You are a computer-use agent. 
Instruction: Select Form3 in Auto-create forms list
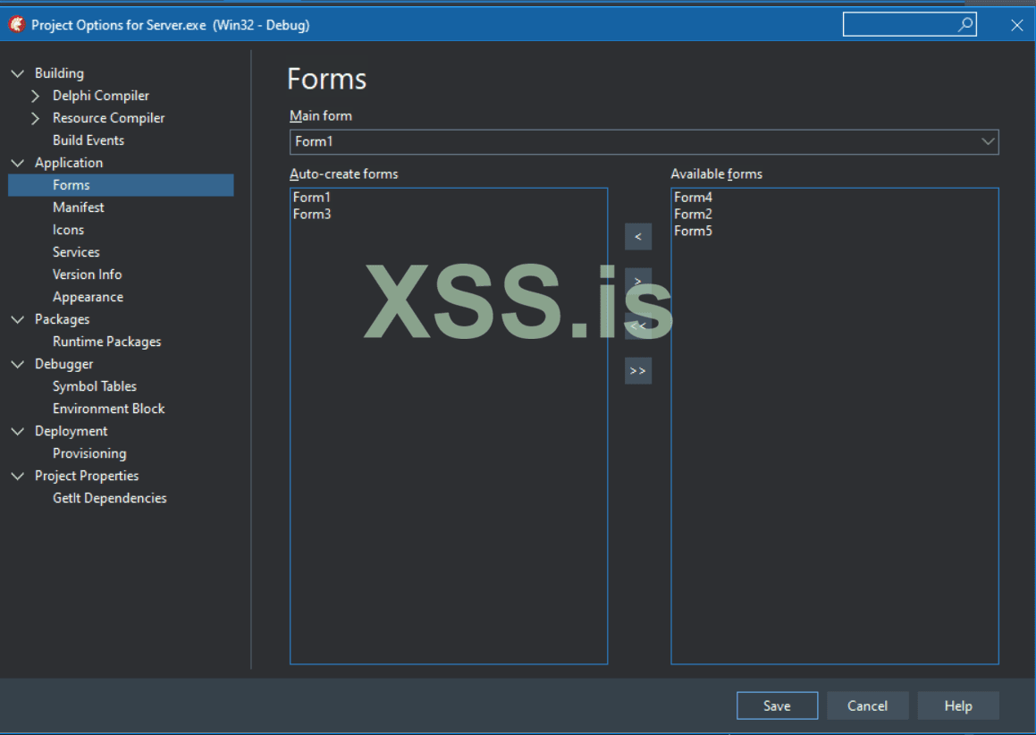[312, 215]
